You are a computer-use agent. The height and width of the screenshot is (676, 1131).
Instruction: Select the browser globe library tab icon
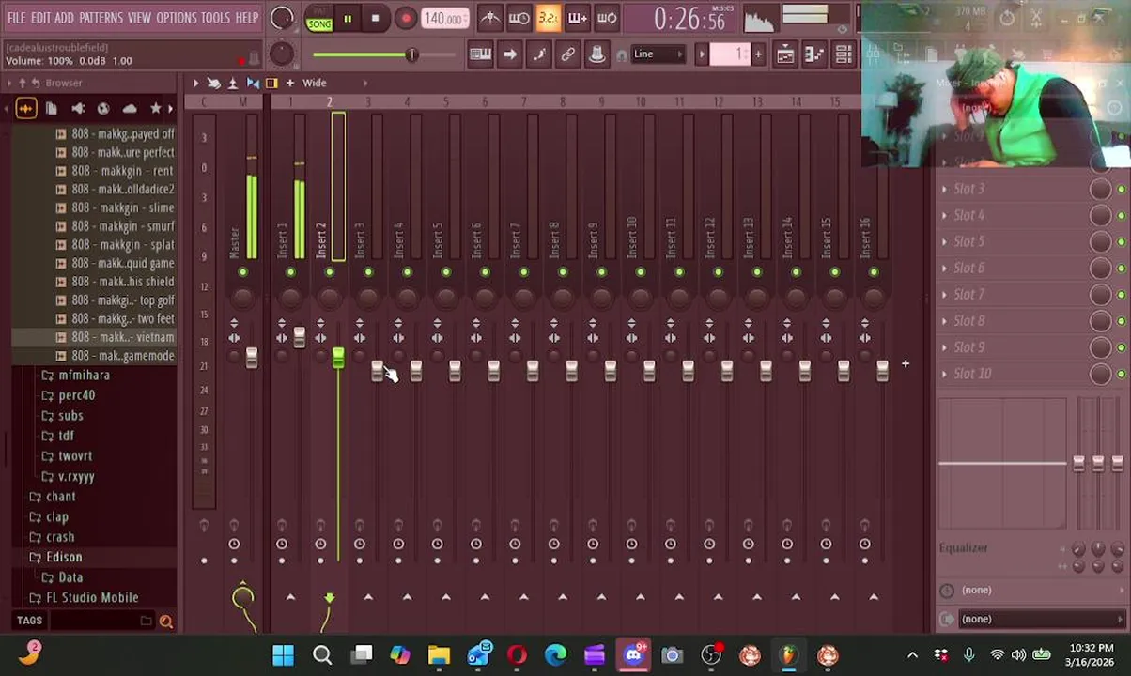coord(103,109)
